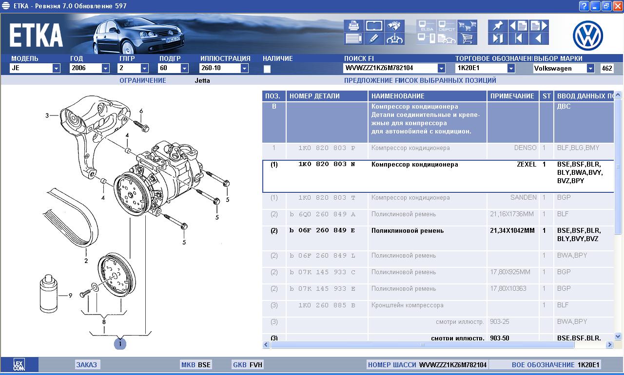Screen dimensions: 624x375
Task: Click the ELSA connection icon
Action: coord(427,26)
